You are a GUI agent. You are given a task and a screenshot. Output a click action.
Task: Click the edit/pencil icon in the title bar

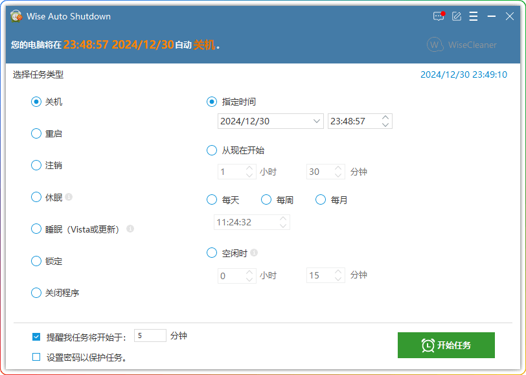point(457,16)
